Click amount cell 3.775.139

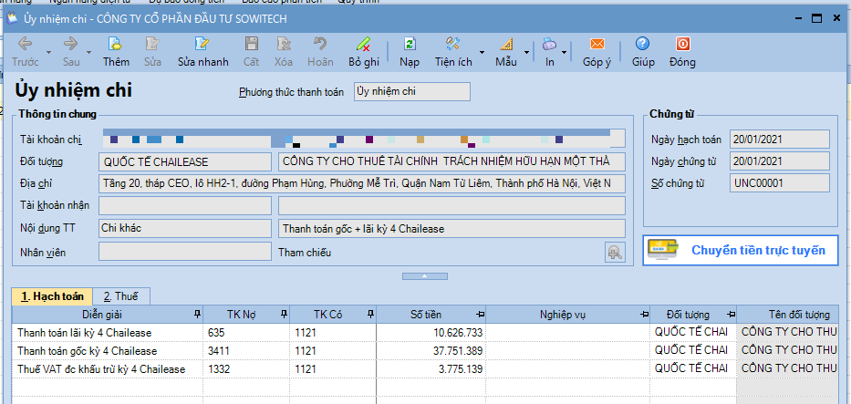coord(431,369)
